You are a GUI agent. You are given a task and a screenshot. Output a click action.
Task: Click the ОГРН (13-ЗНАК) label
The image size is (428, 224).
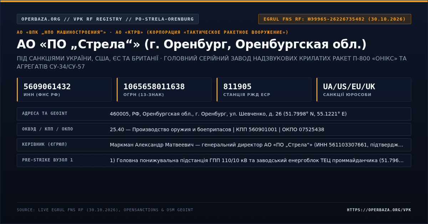click(144, 95)
